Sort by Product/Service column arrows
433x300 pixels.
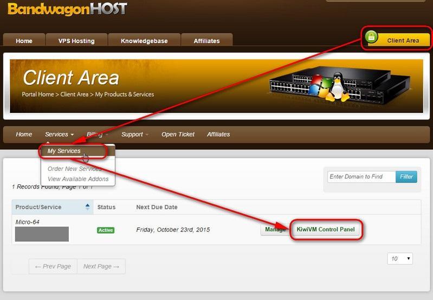tap(88, 207)
